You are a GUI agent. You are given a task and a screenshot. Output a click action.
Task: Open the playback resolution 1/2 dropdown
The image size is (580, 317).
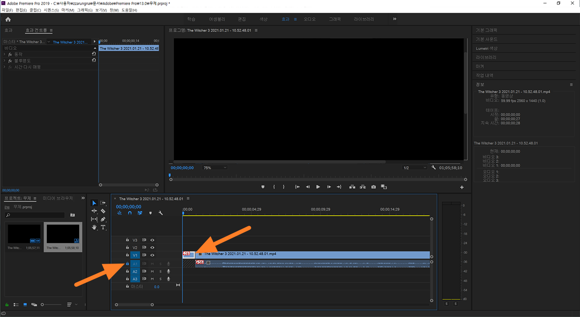(x=415, y=168)
